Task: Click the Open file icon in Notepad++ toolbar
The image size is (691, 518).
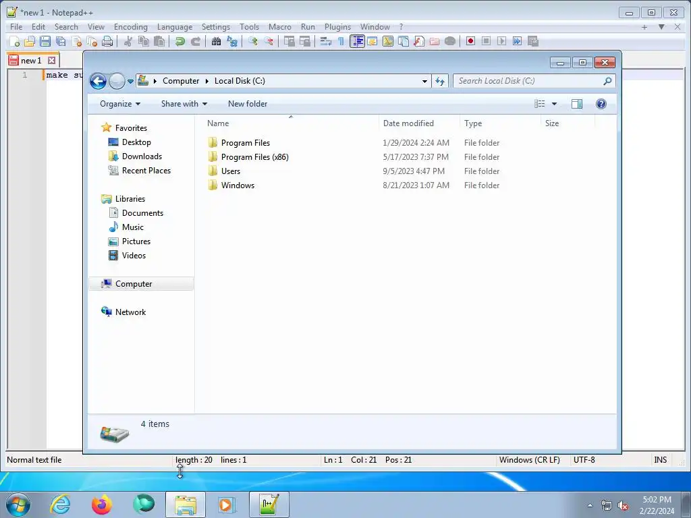Action: tap(30, 41)
